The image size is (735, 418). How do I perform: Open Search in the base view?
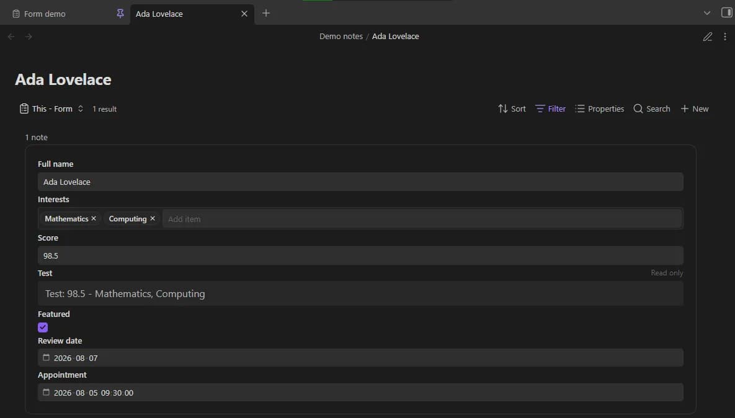pyautogui.click(x=651, y=109)
